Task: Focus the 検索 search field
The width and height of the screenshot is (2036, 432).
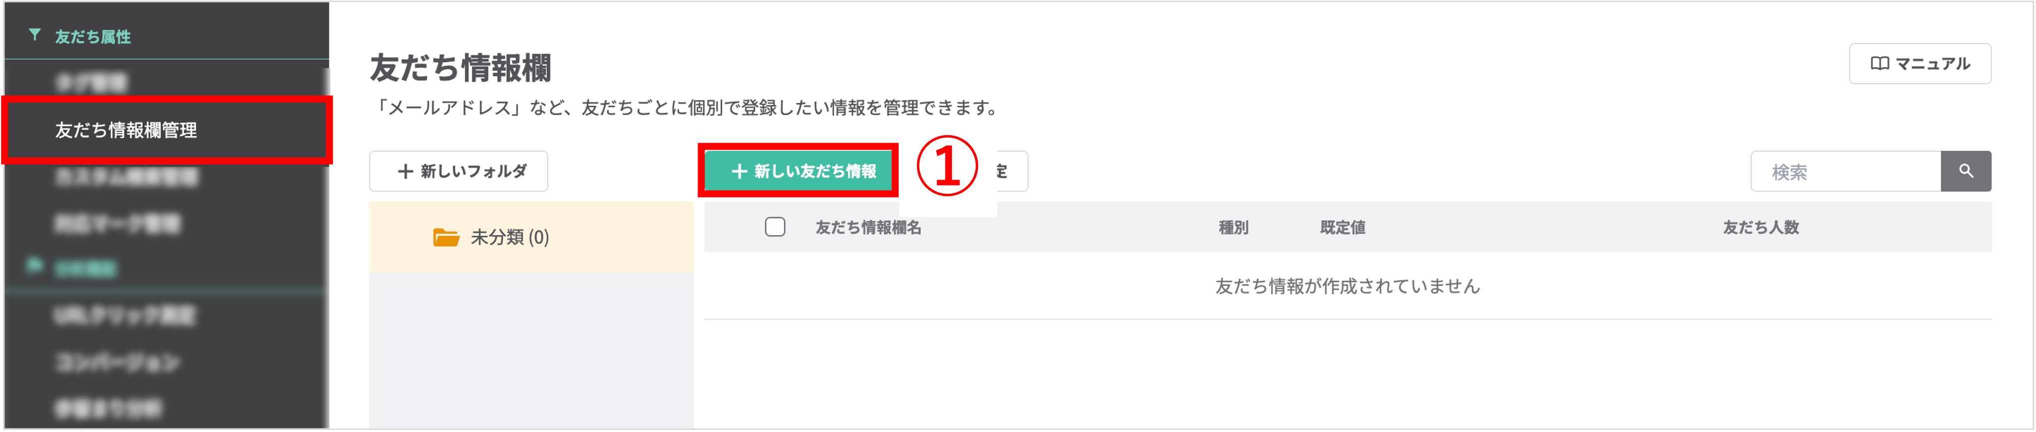Action: tap(1845, 172)
